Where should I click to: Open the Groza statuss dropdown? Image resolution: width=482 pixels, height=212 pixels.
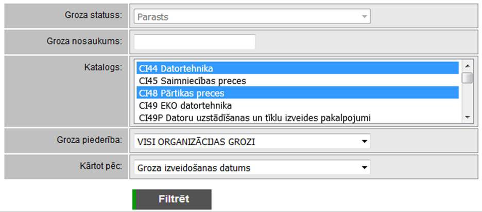pyautogui.click(x=251, y=16)
